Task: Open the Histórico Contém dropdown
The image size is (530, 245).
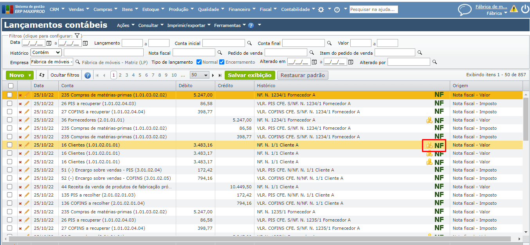Action: pos(46,52)
